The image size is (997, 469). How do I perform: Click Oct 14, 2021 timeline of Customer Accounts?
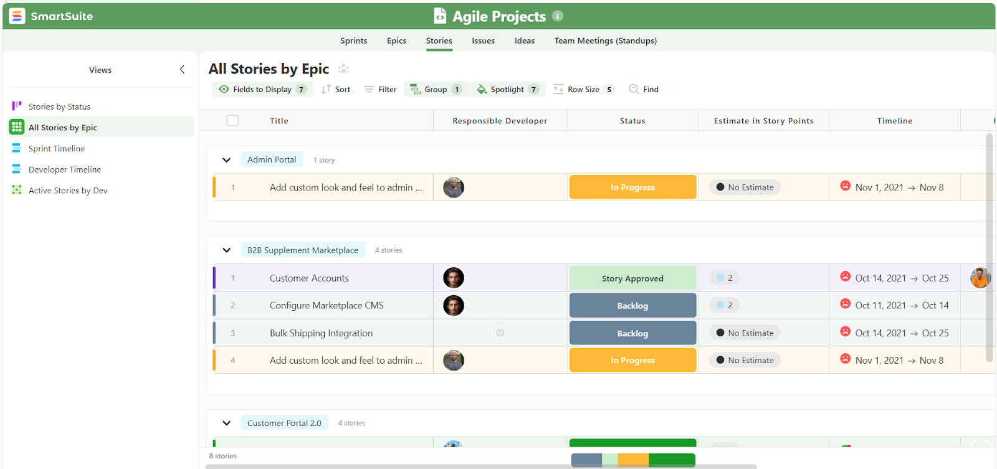point(902,278)
